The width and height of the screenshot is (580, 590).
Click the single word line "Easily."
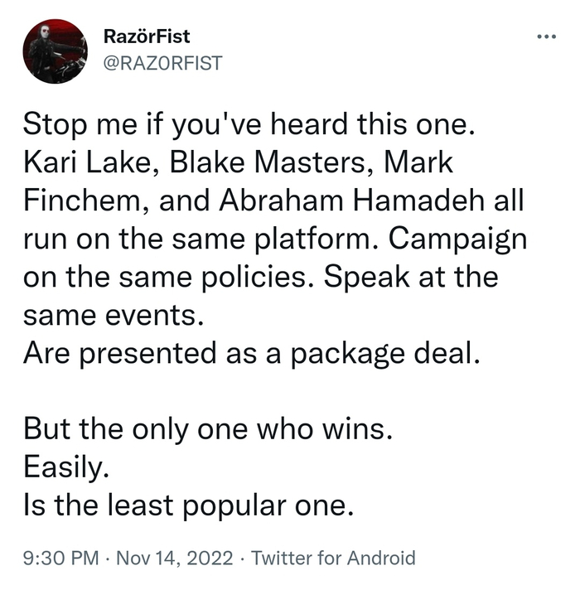click(65, 466)
